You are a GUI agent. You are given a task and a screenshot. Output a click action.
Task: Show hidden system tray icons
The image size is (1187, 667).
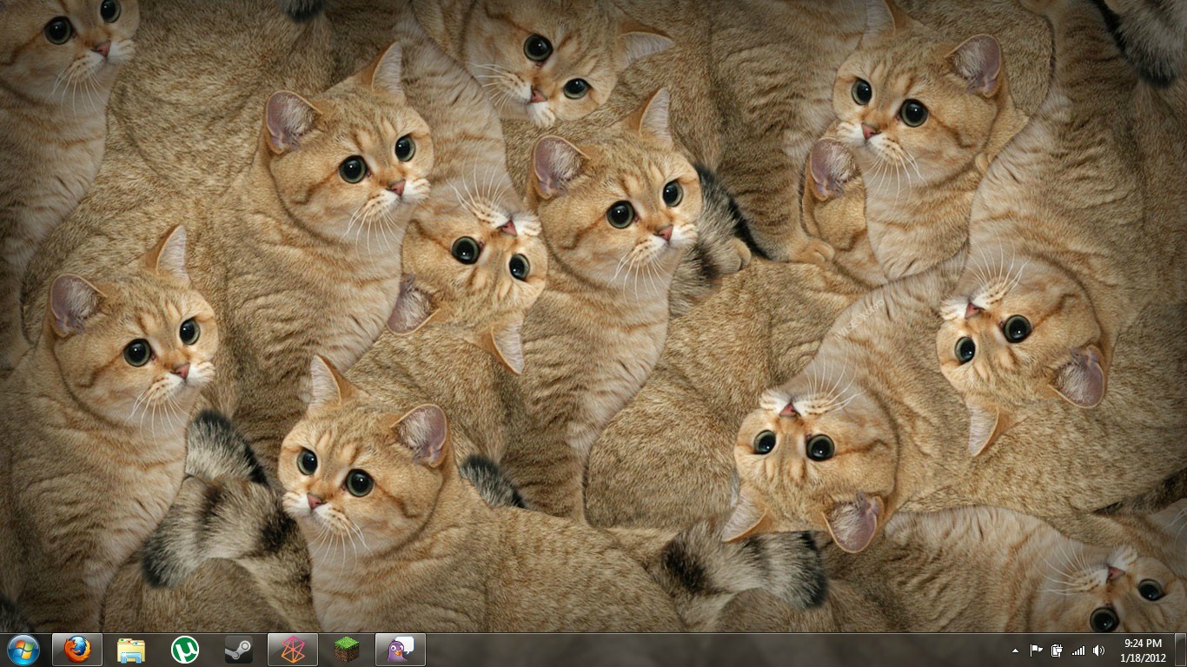1015,650
